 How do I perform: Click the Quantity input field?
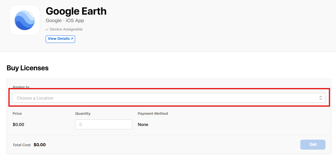(x=104, y=124)
